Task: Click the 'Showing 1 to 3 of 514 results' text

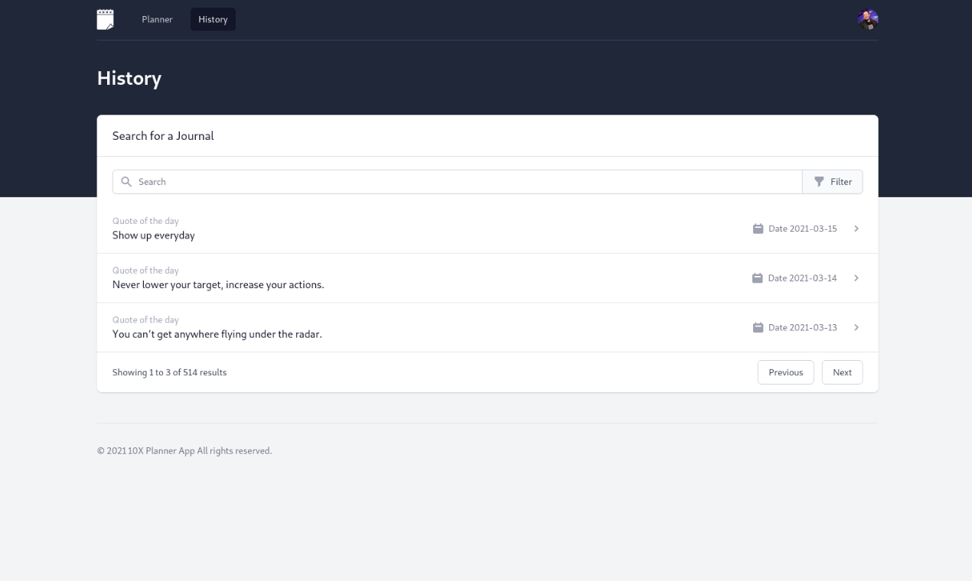Action: [169, 372]
